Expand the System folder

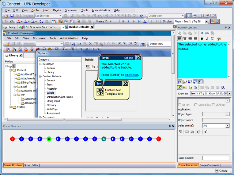(x=11, y=107)
